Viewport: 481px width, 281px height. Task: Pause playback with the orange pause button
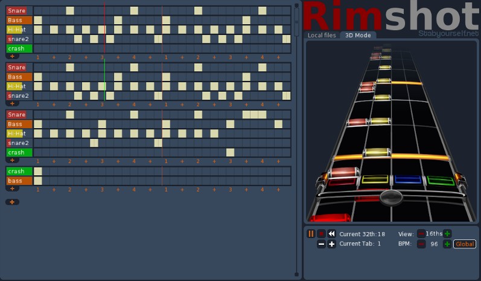click(311, 234)
